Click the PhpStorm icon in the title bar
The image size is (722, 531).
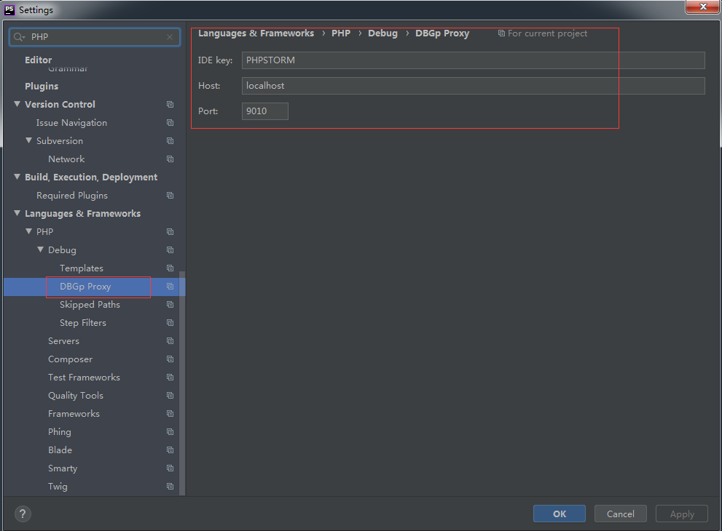point(9,9)
